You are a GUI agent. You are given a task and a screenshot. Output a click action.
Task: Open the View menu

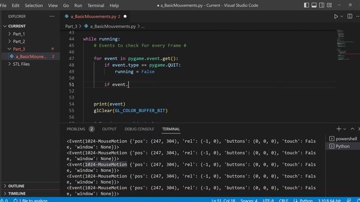(53, 5)
